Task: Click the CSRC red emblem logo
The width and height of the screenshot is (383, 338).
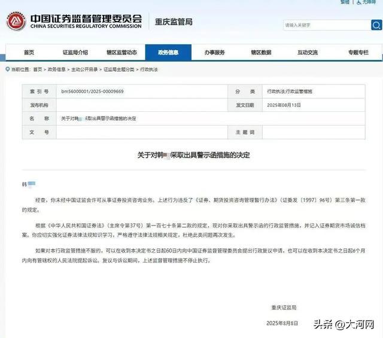Action: click(16, 22)
